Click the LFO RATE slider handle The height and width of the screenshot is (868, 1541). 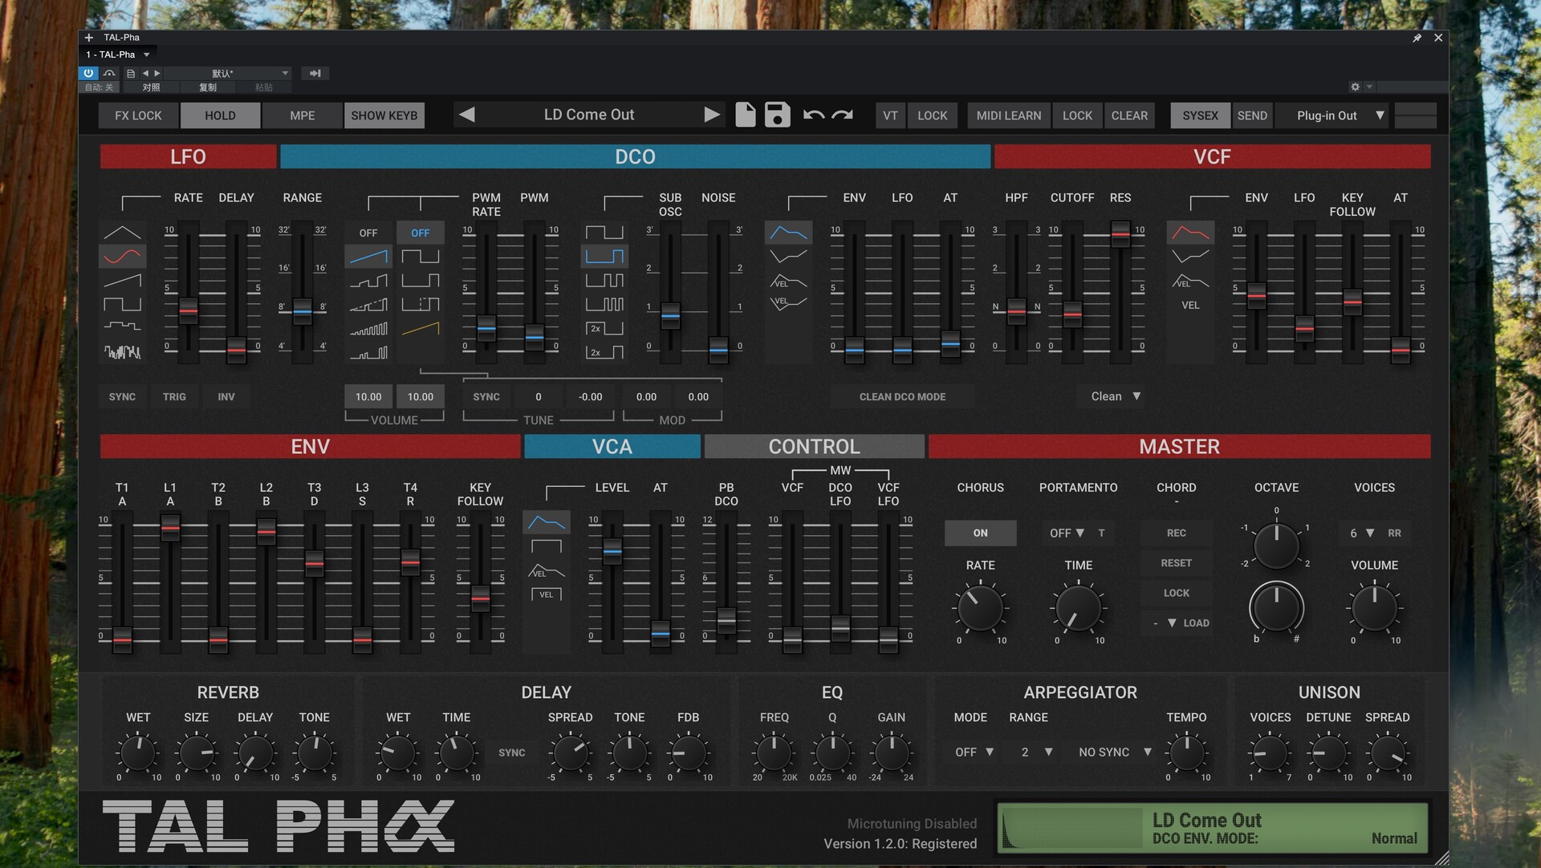click(188, 310)
